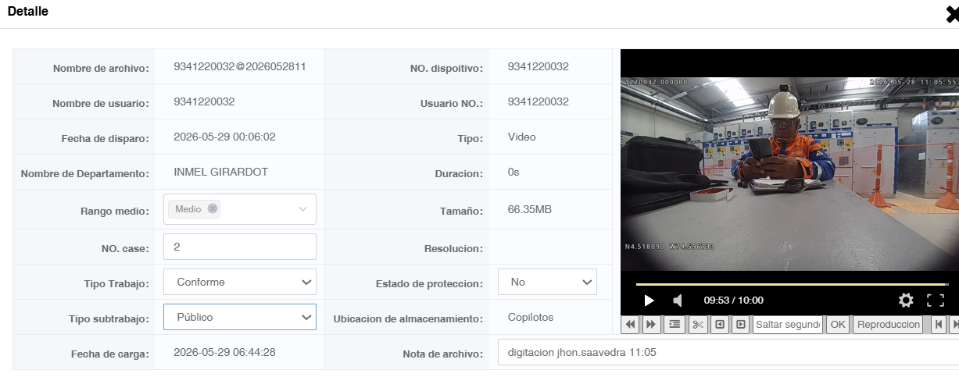The image size is (959, 377).
Task: Click shooting date 2026-05-29 00:06:02
Action: point(224,137)
